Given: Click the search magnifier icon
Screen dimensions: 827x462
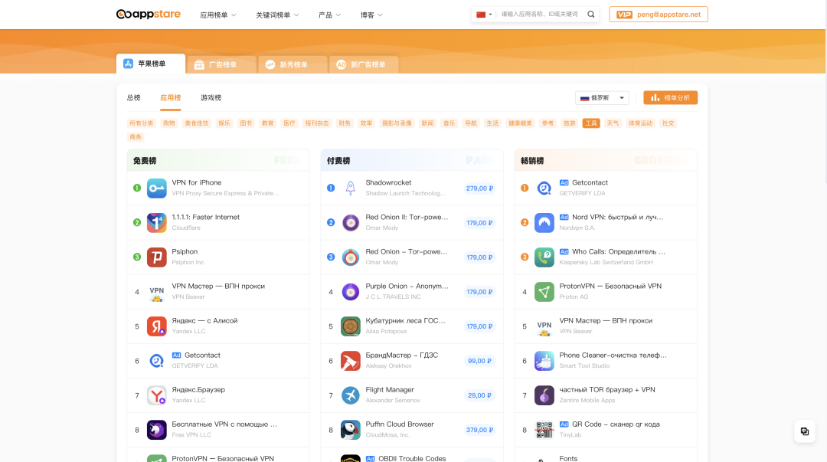Looking at the screenshot, I should pyautogui.click(x=590, y=14).
